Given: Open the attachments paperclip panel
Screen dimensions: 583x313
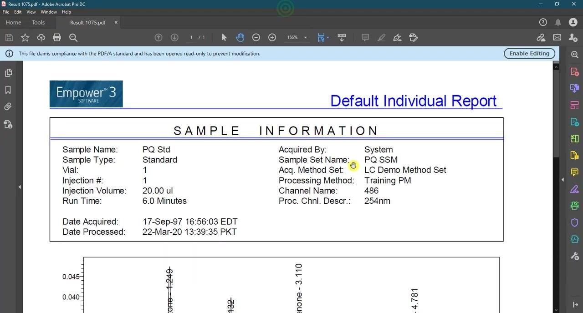Looking at the screenshot, I should pyautogui.click(x=8, y=106).
